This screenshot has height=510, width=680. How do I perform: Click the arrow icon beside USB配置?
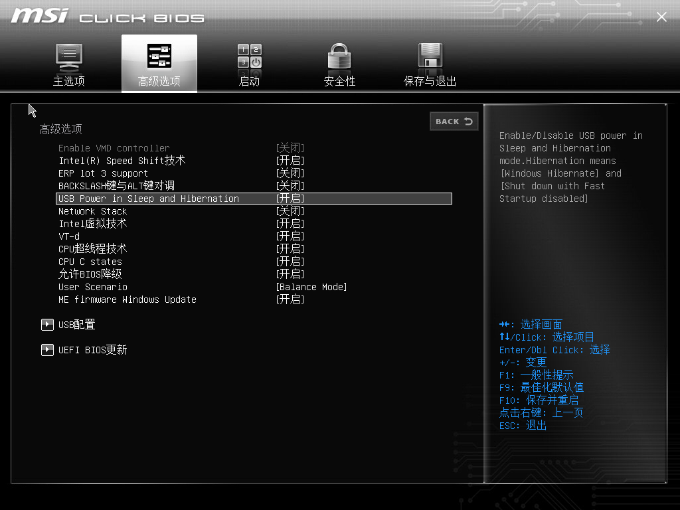point(47,325)
